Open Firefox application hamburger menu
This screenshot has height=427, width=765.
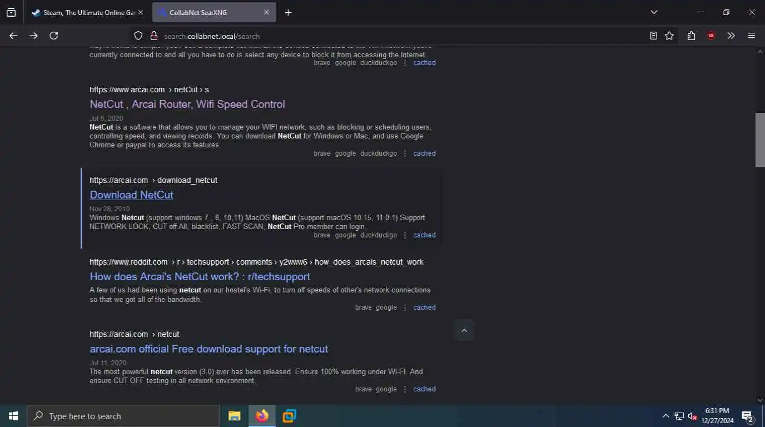tap(752, 36)
